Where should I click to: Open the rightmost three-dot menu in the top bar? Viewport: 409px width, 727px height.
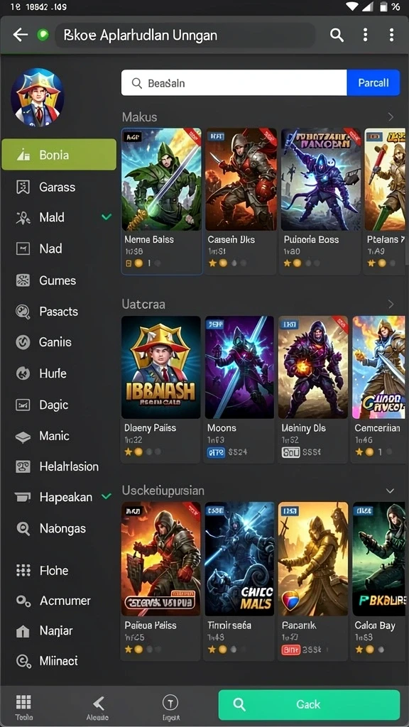tap(391, 35)
